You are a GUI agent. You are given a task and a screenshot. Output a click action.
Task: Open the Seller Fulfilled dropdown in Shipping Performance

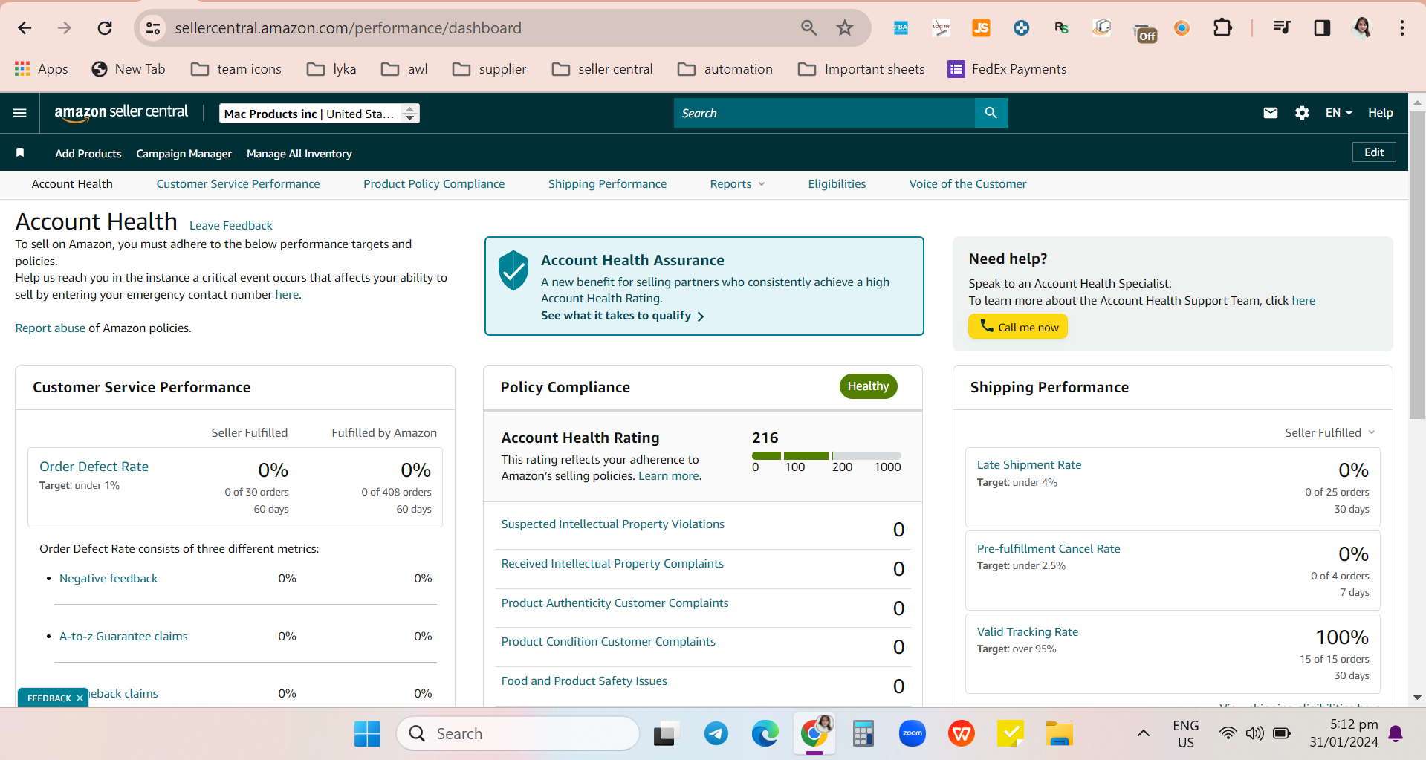click(x=1330, y=432)
